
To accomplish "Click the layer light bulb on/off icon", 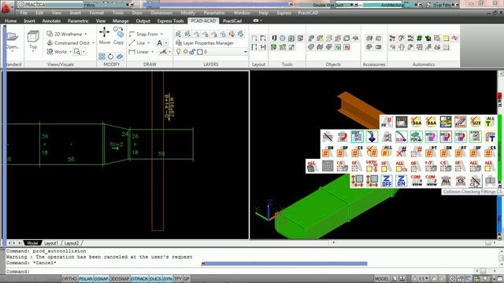I will coord(179,51).
